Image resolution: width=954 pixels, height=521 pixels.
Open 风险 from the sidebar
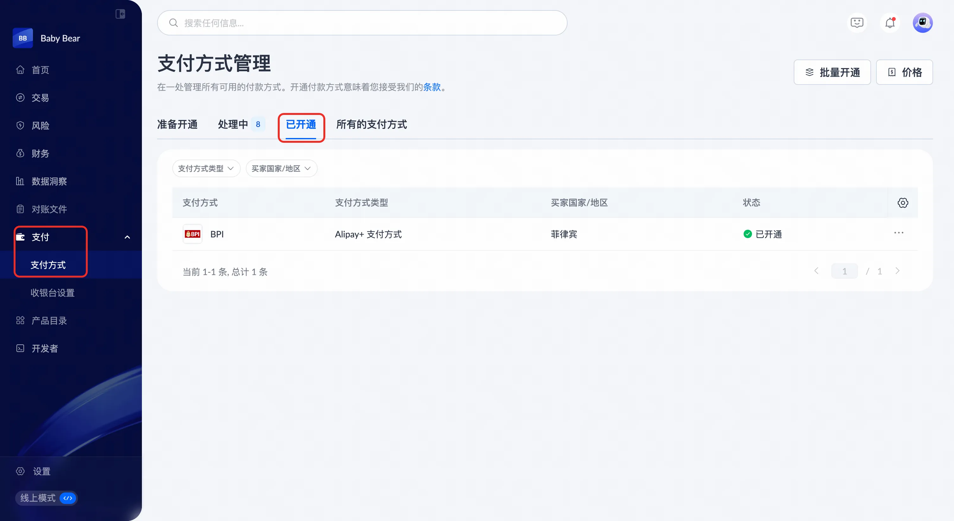40,125
